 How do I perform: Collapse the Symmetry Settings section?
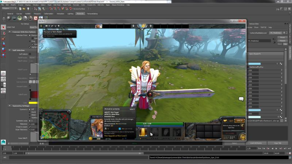[x=9, y=106]
